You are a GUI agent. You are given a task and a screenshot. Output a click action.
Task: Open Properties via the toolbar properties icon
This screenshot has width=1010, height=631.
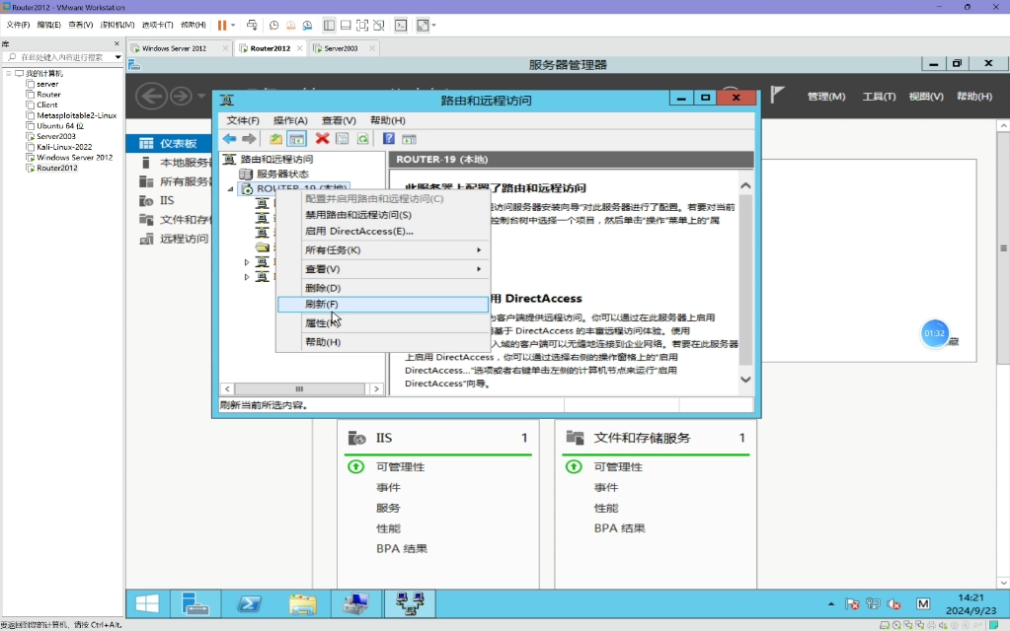[343, 139]
